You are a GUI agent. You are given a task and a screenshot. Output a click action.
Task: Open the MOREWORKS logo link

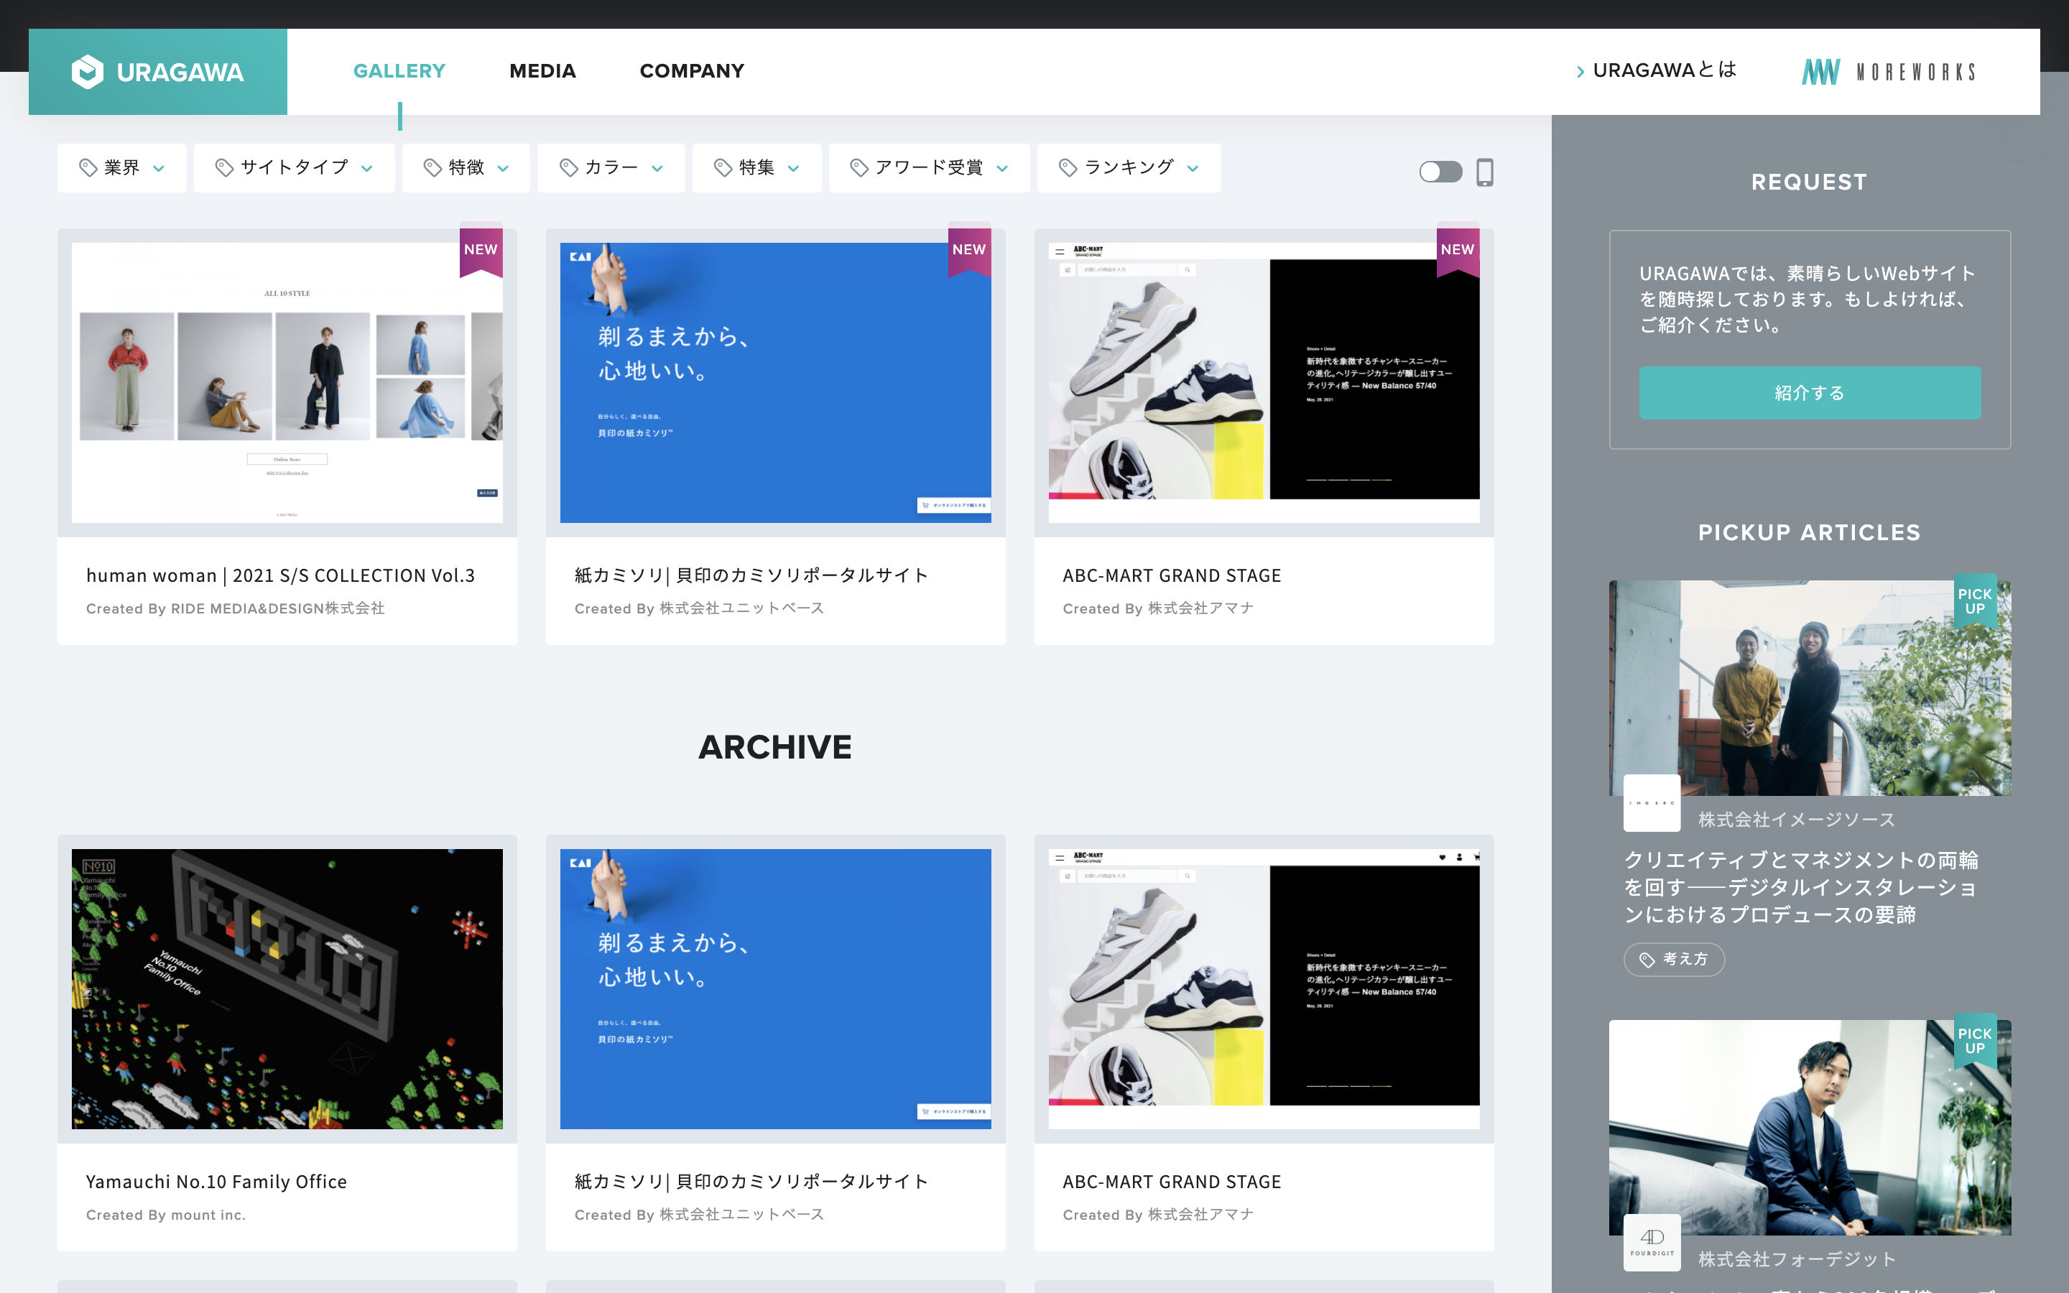(x=1889, y=72)
